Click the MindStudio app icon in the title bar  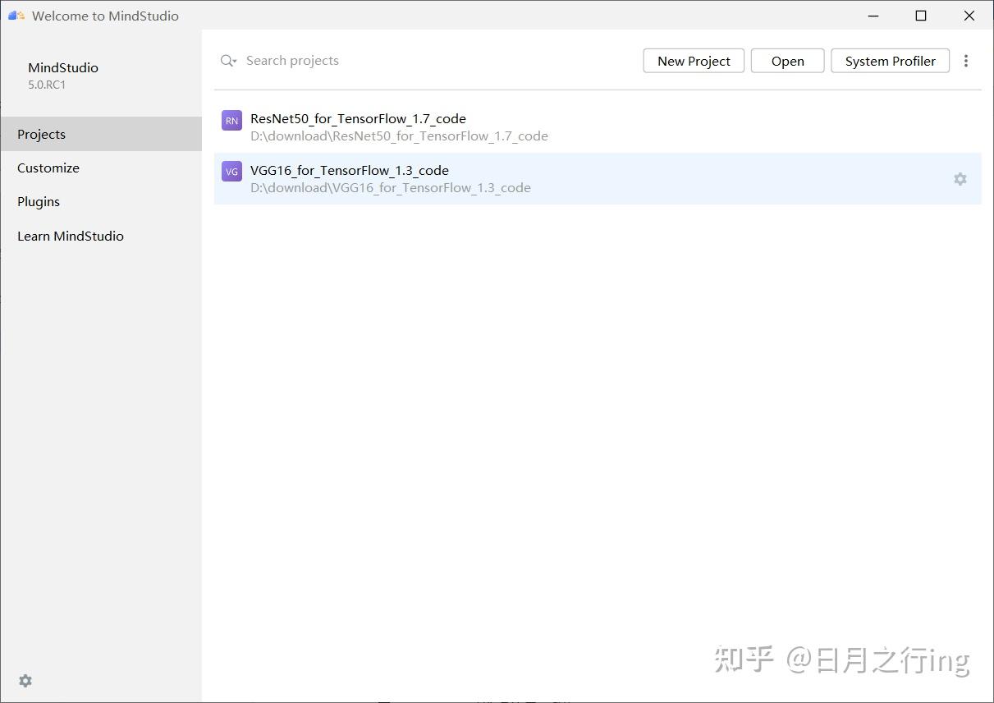pos(15,15)
